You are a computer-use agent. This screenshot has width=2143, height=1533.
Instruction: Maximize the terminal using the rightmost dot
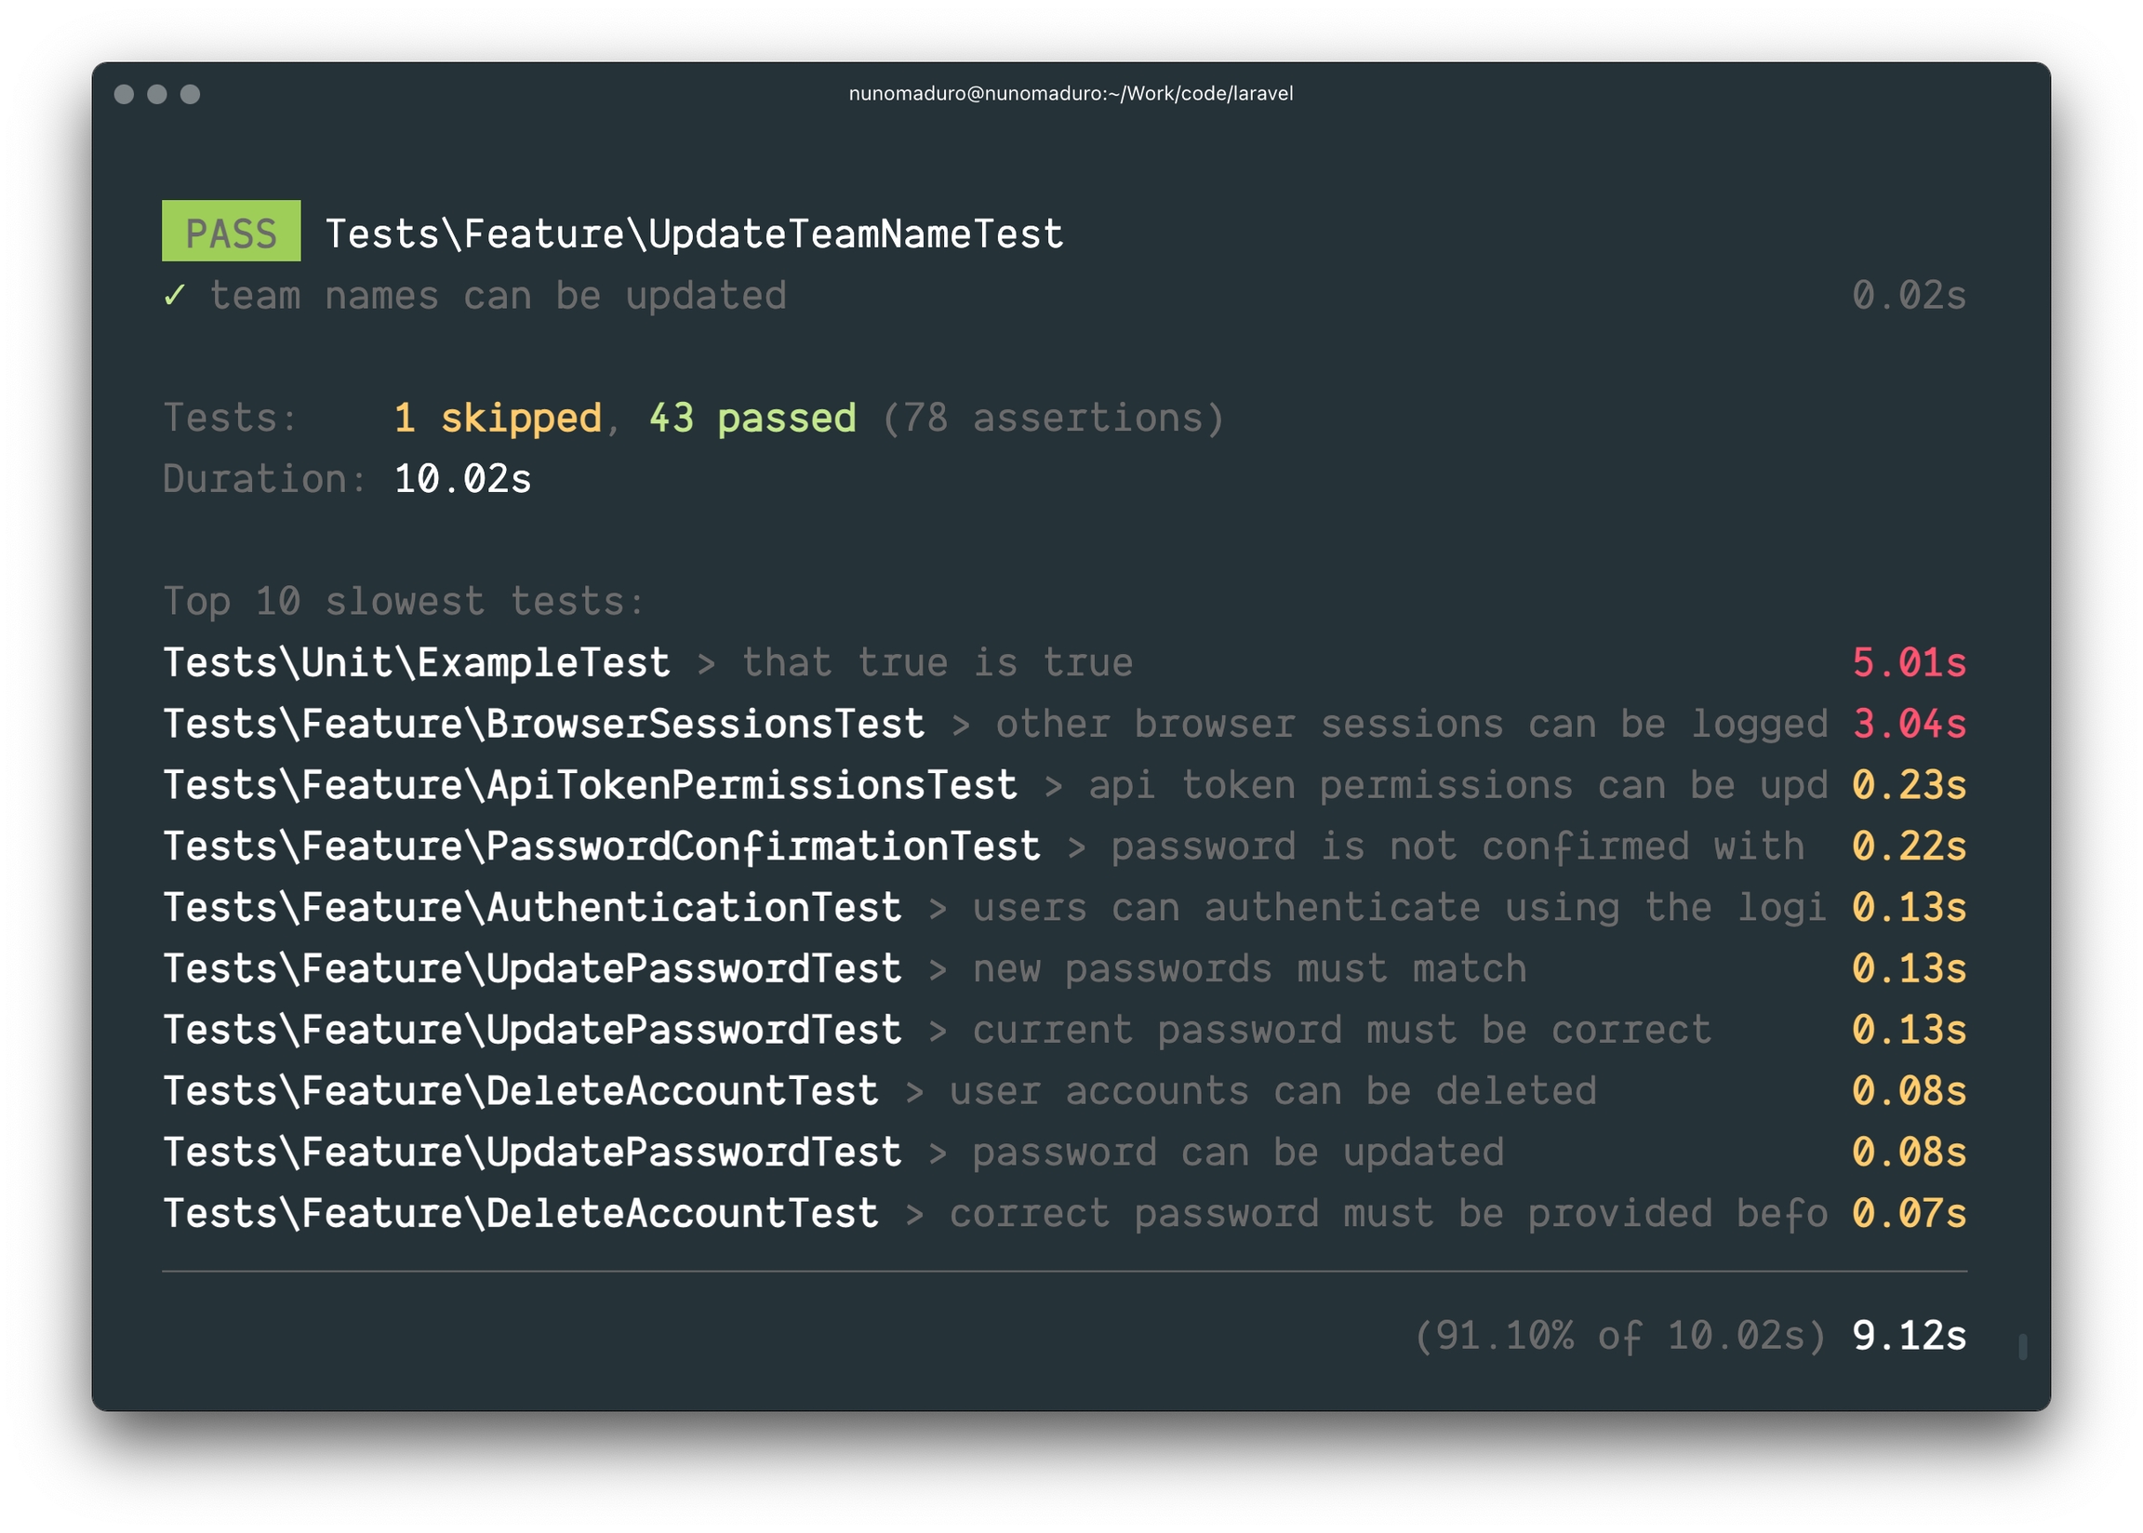point(190,93)
